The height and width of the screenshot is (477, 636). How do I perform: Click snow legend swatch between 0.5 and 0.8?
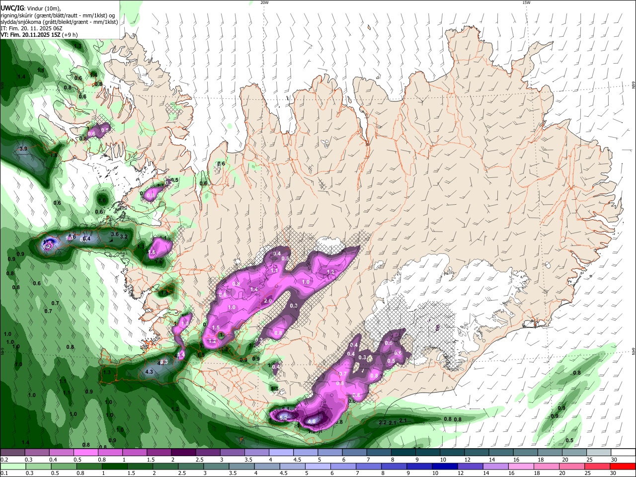[x=85, y=453]
